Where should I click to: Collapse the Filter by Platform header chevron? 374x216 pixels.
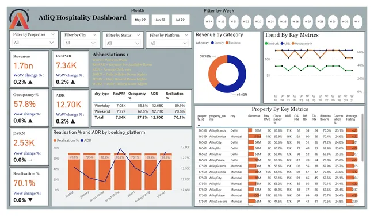point(186,35)
